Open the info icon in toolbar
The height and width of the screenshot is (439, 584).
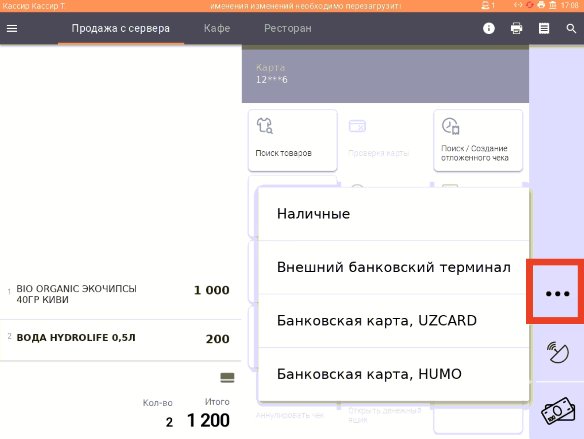click(x=489, y=28)
